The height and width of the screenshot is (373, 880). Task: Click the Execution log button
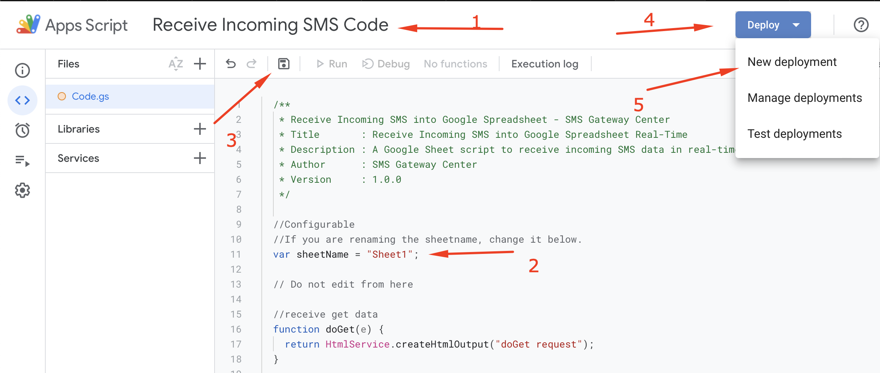[x=545, y=64]
